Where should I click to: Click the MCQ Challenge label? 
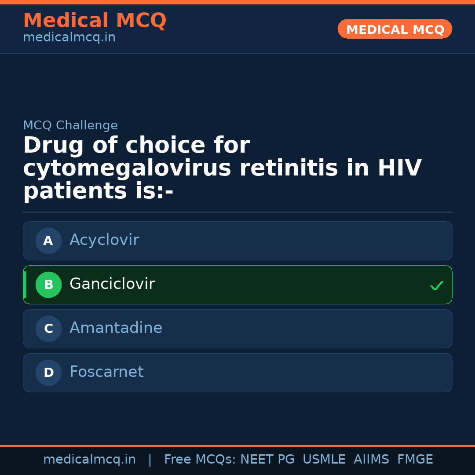coord(70,125)
